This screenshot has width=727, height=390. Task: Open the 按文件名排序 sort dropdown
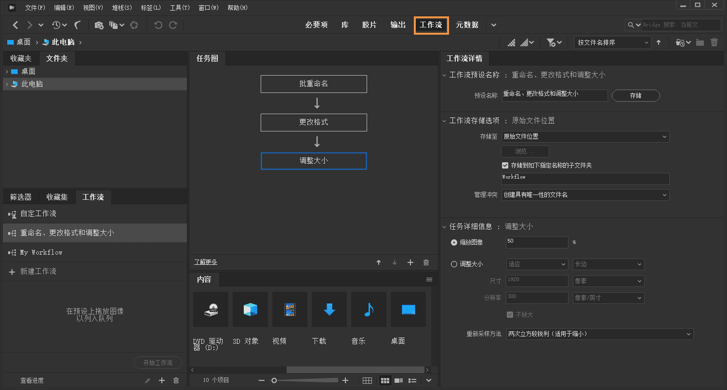click(x=613, y=42)
